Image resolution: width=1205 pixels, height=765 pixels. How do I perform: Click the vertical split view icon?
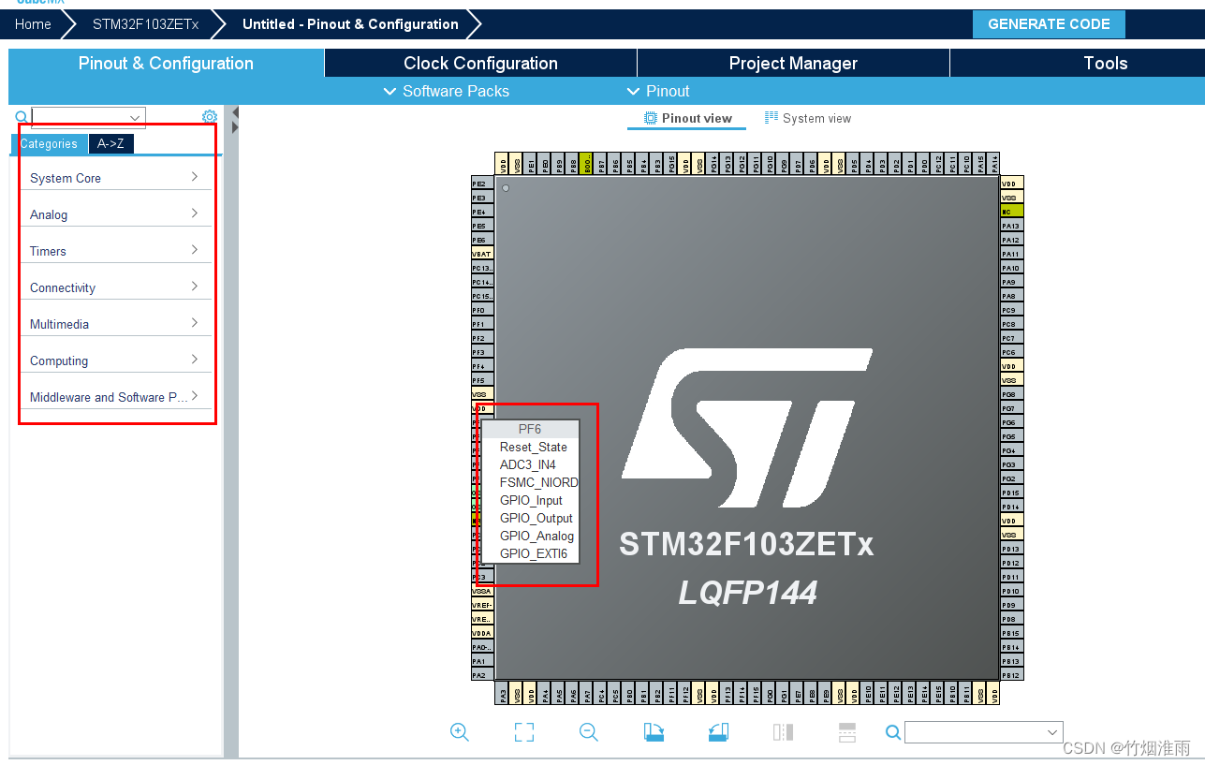tap(783, 732)
